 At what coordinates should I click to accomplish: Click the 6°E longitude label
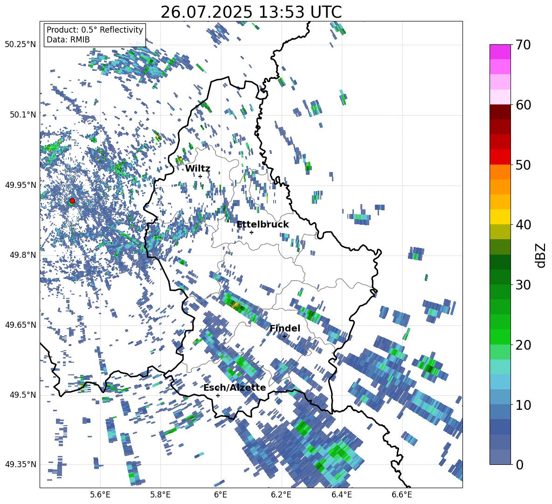click(221, 495)
